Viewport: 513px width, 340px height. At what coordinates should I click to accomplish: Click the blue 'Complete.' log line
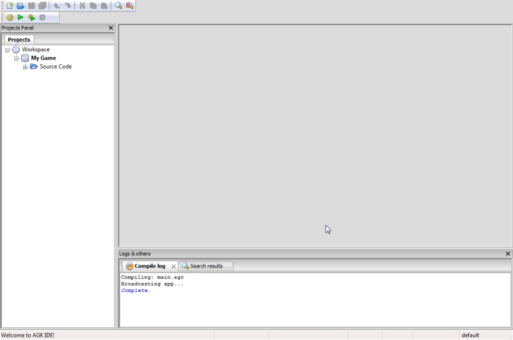(x=135, y=290)
